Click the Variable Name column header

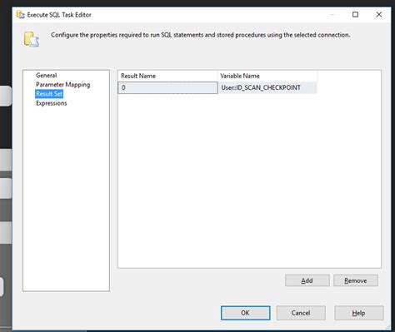pyautogui.click(x=267, y=76)
